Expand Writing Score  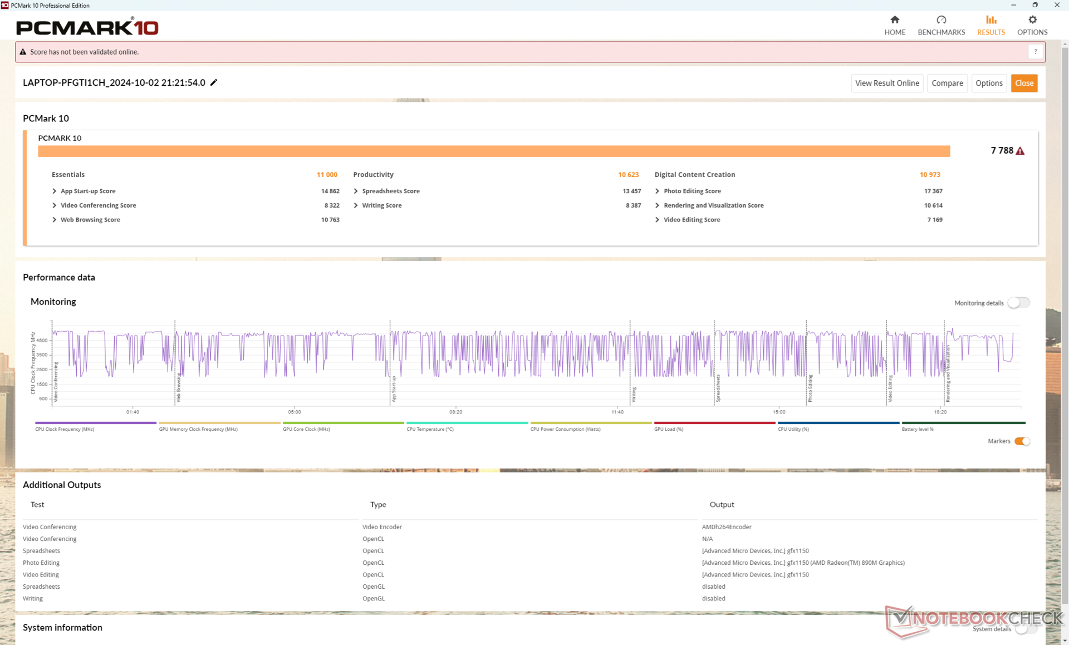pos(356,205)
